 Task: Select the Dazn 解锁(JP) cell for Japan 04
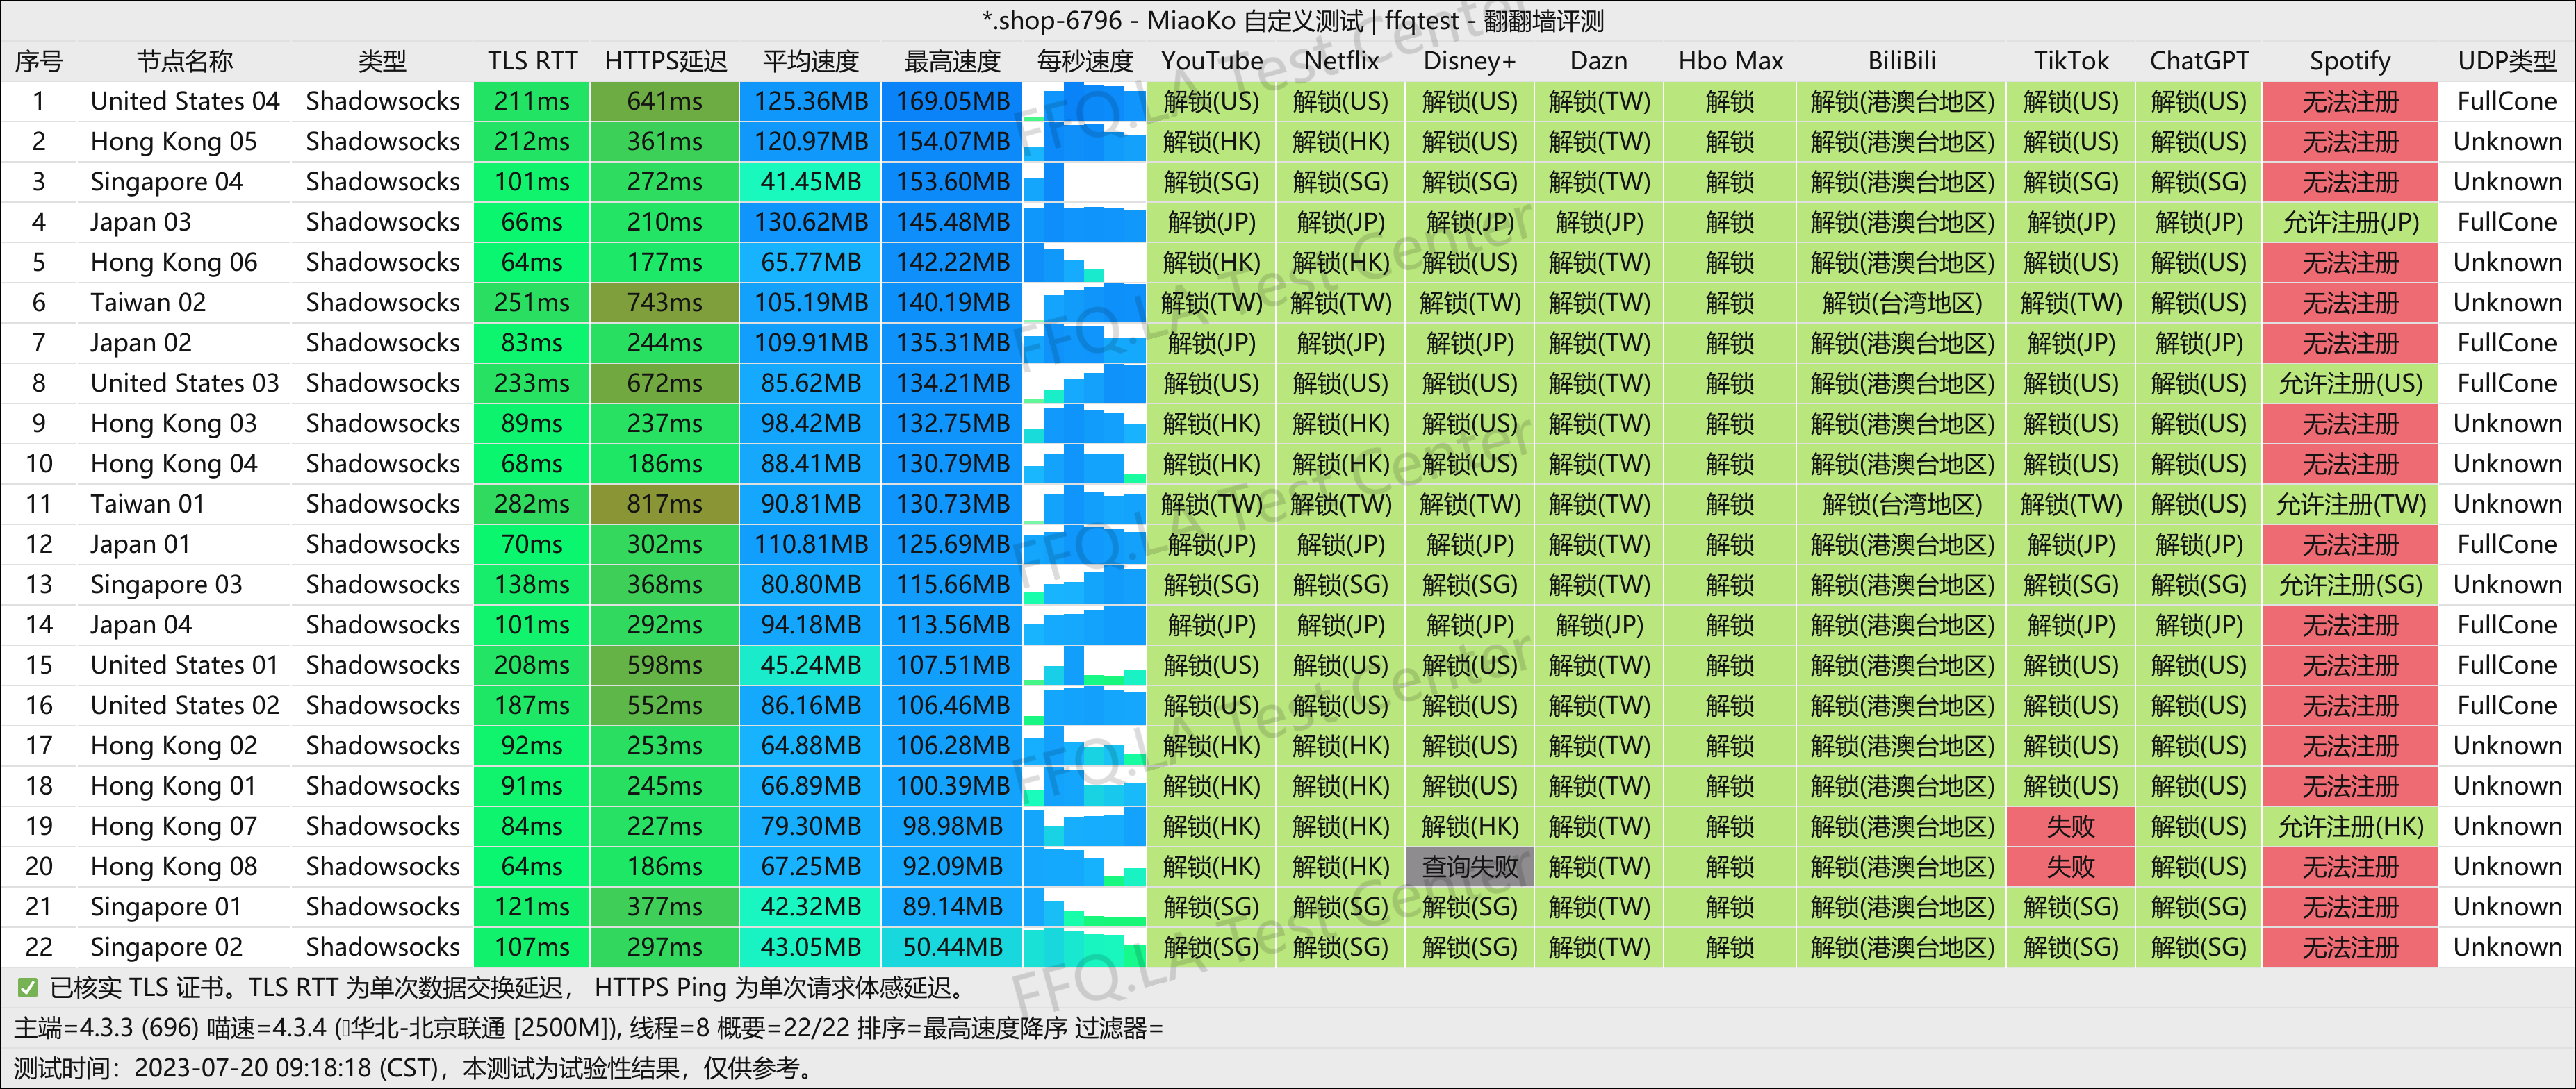(1598, 624)
